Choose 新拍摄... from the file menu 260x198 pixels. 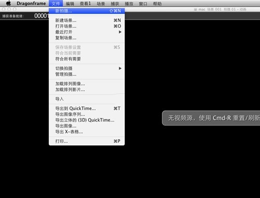(87, 11)
